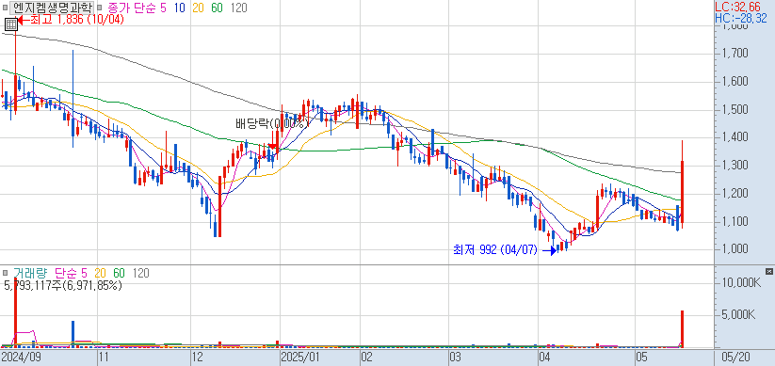Click the 1,700 price axis label
Image resolution: width=775 pixels, height=366 pixels.
point(735,53)
